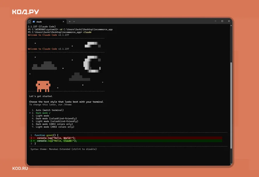This screenshot has height=177, width=259.
Task: Minimize the terminal window
Action: pyautogui.click(x=215, y=21)
